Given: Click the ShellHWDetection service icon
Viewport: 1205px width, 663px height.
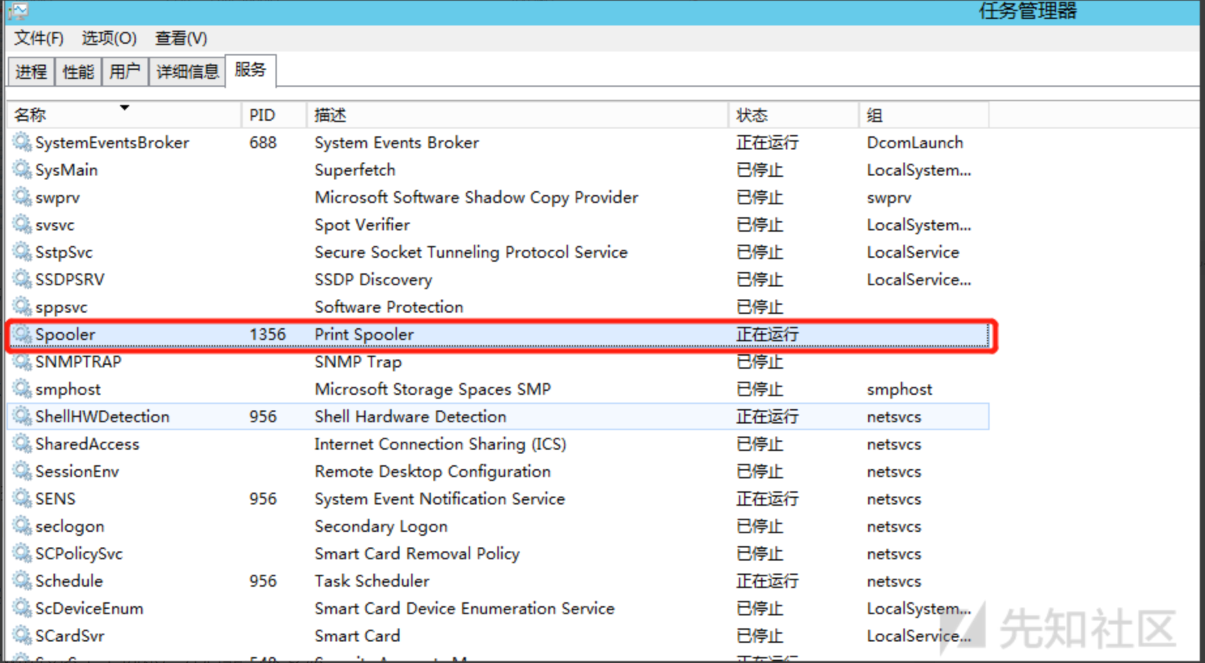Looking at the screenshot, I should click(x=22, y=416).
